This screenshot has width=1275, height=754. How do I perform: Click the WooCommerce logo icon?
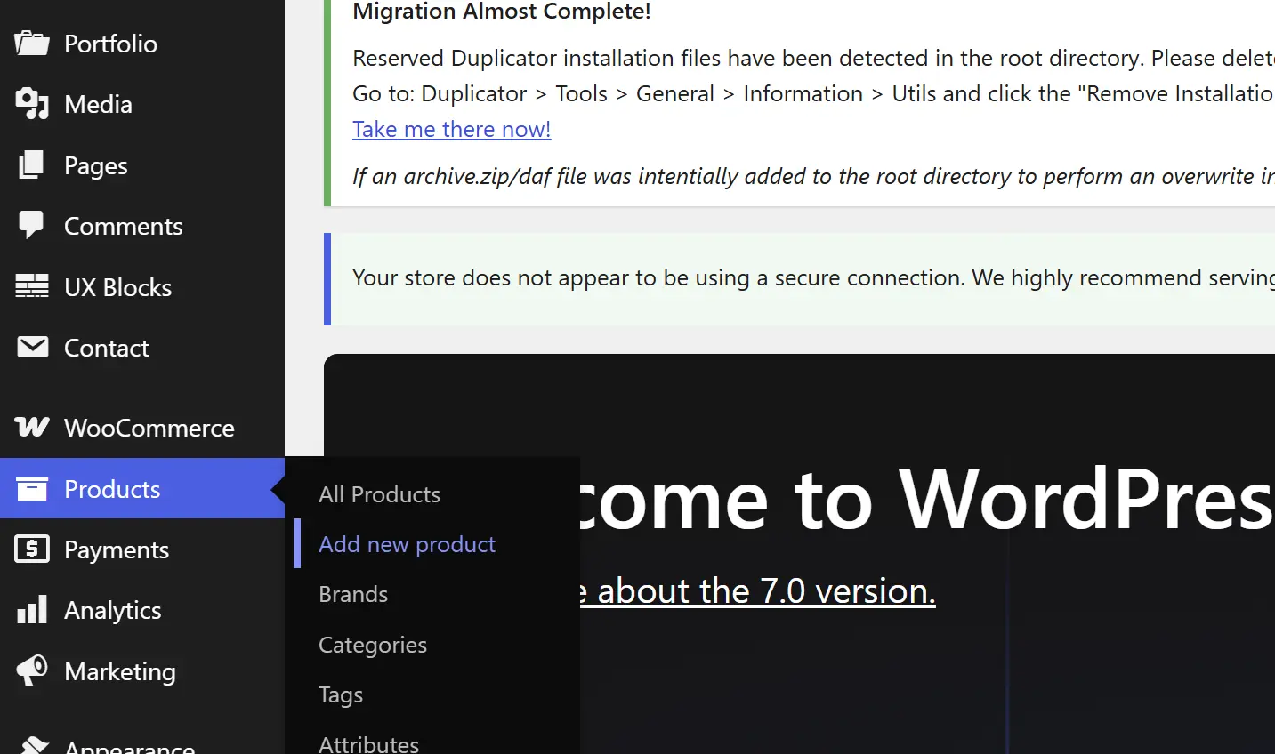[x=32, y=428]
